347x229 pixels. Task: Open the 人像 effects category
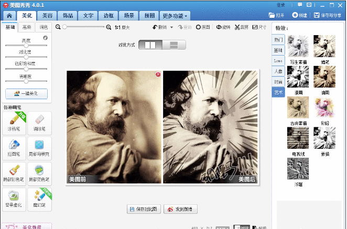tap(278, 71)
